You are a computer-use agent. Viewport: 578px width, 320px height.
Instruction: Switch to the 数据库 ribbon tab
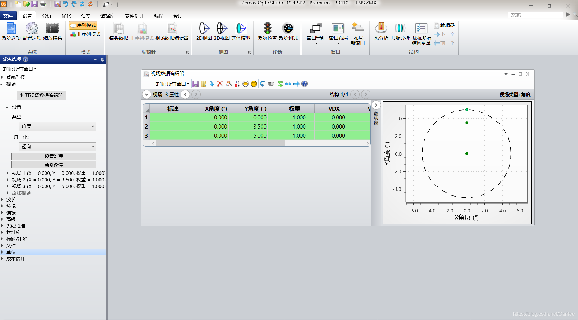click(107, 16)
